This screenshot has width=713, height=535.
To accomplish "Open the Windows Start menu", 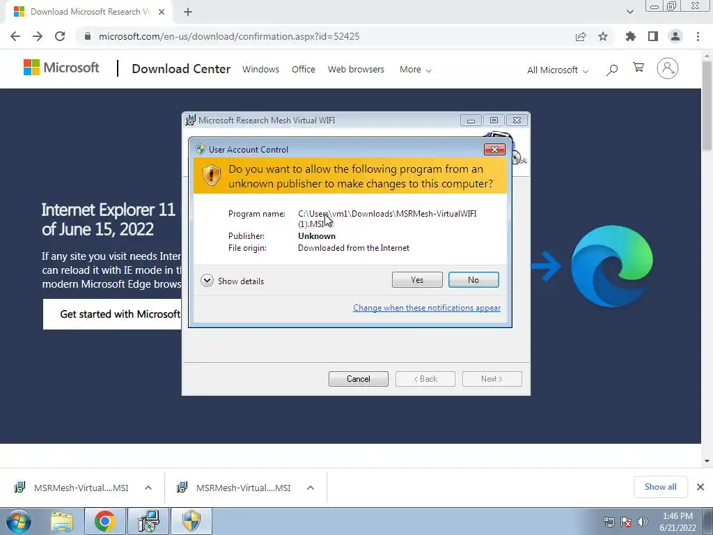I will (18, 521).
